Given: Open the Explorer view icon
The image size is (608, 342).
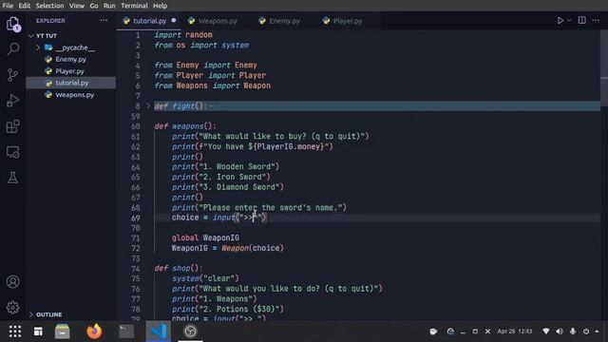Looking at the screenshot, I should click(x=12, y=24).
